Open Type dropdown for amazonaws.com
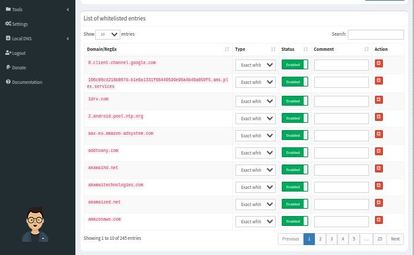414x255 pixels. [x=255, y=221]
